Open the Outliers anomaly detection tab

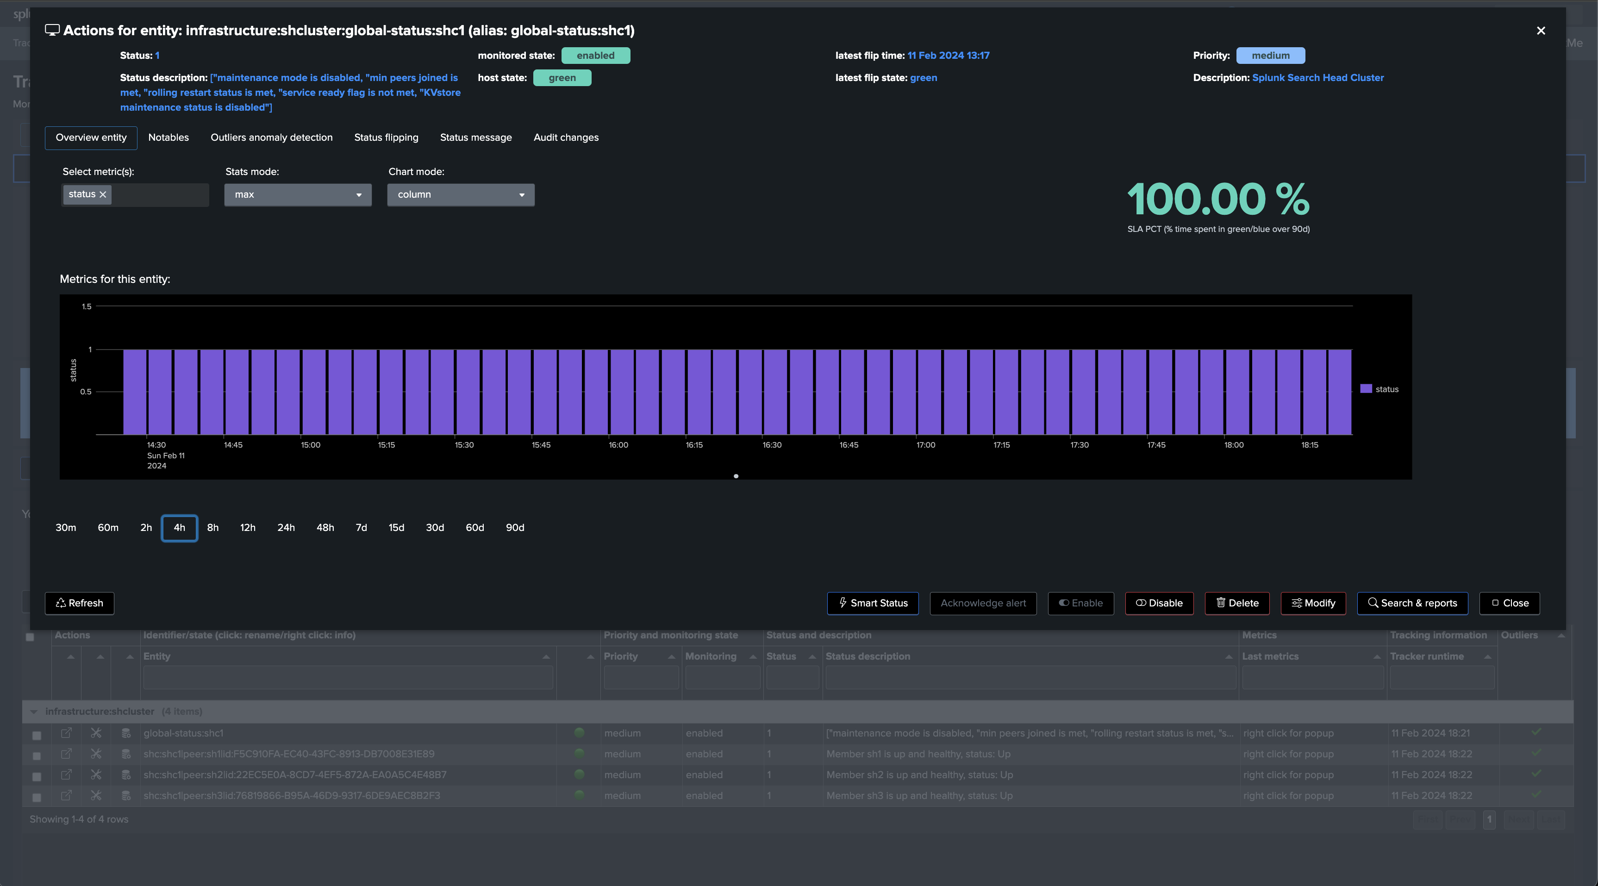pos(271,138)
